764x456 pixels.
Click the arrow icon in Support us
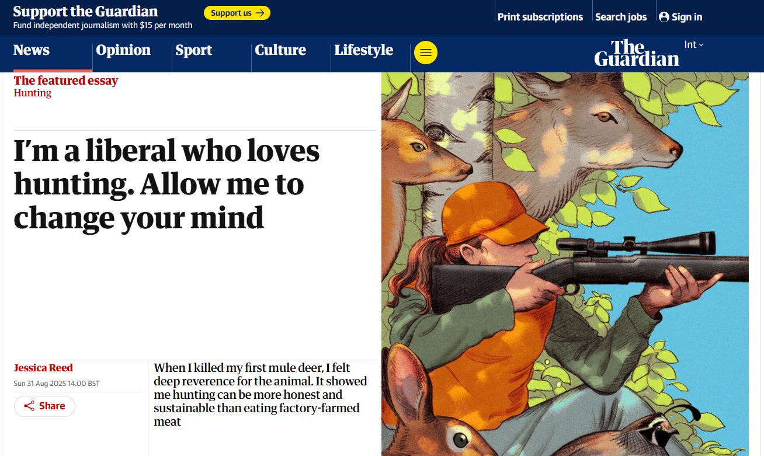(260, 13)
